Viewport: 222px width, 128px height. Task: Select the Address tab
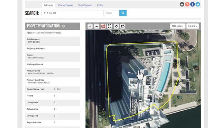[48, 5]
